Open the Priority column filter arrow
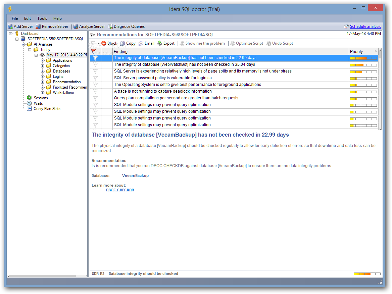Screen dimensions: 392x294 pos(376,51)
